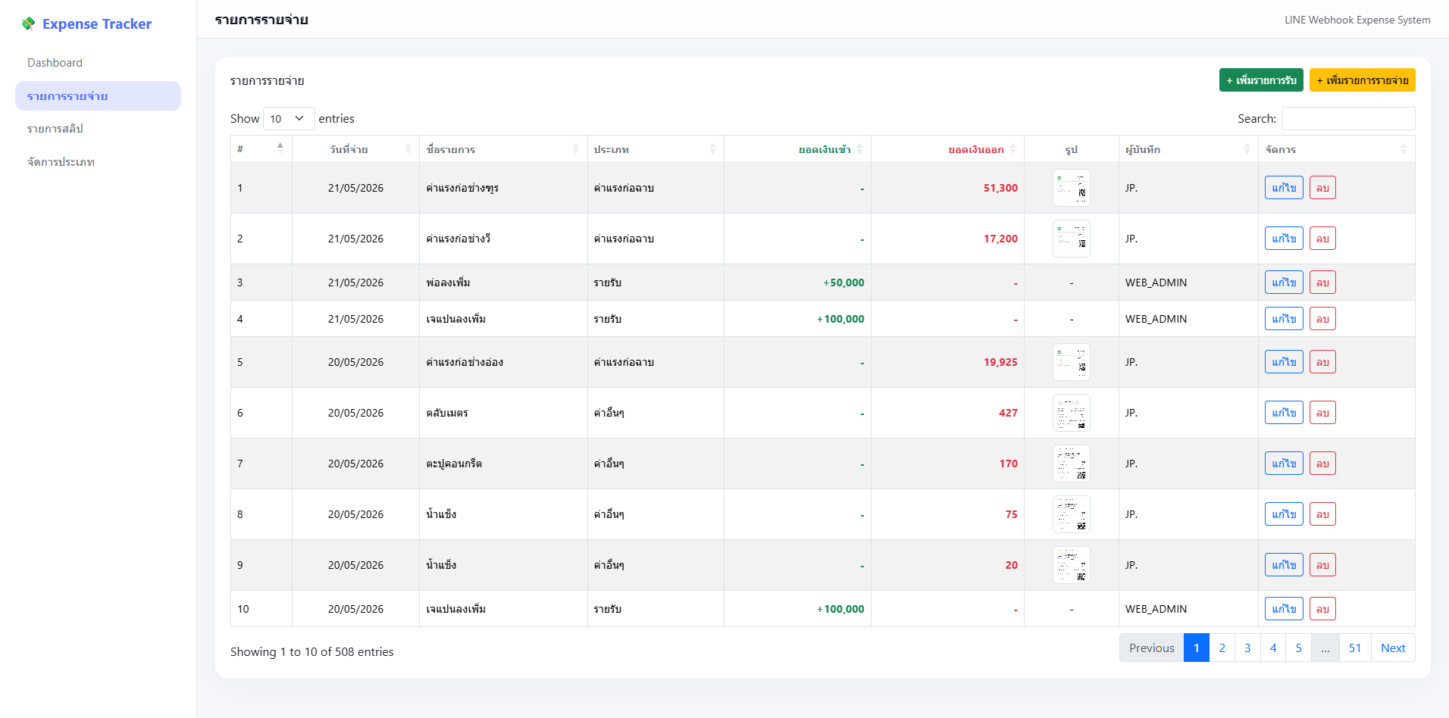Click the green เพิ่มรายการรับ button
1449x718 pixels.
point(1261,80)
